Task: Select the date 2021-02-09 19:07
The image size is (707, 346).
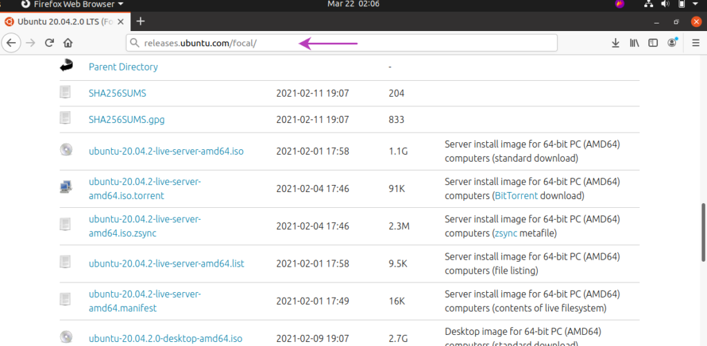Action: (313, 338)
